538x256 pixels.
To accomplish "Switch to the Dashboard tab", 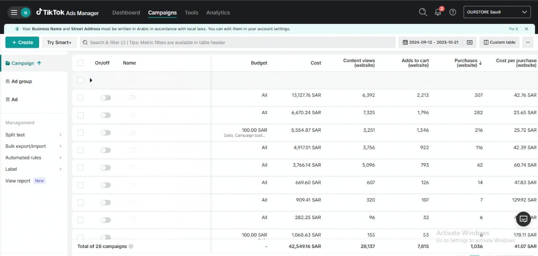I will 126,13.
